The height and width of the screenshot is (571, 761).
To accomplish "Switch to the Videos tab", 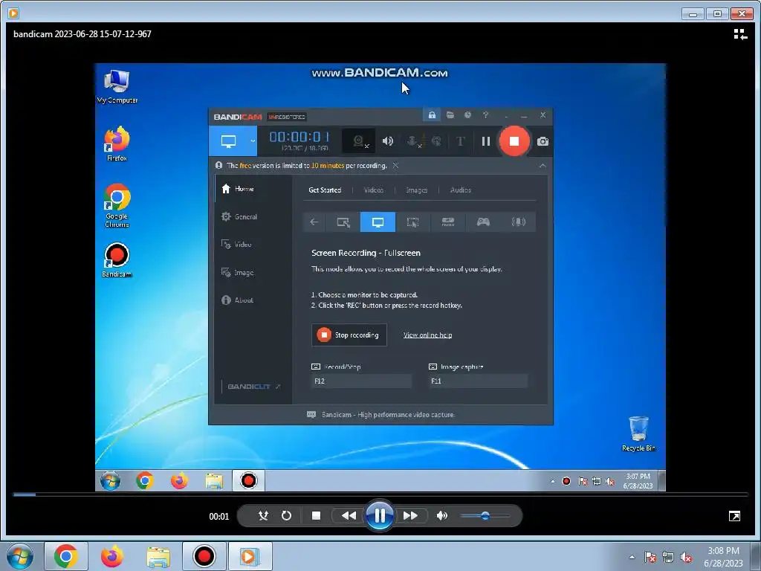I will click(x=373, y=190).
